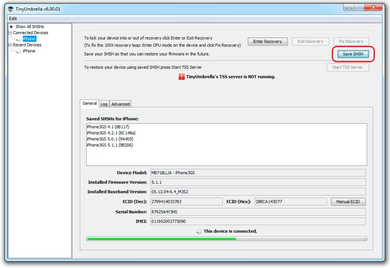390x268 pixels.
Task: Switch to the Advanced tab
Action: 120,104
